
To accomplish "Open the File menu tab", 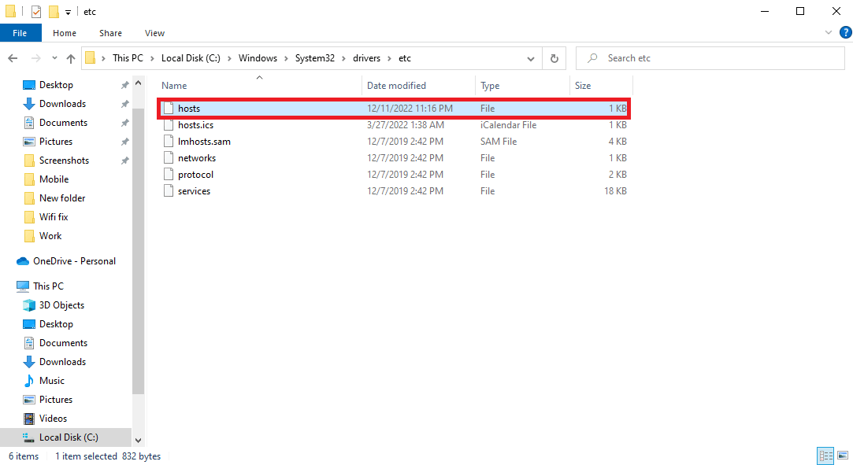I will (x=20, y=33).
